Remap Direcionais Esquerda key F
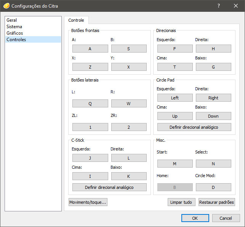This screenshot has height=227, width=245. tap(175, 49)
